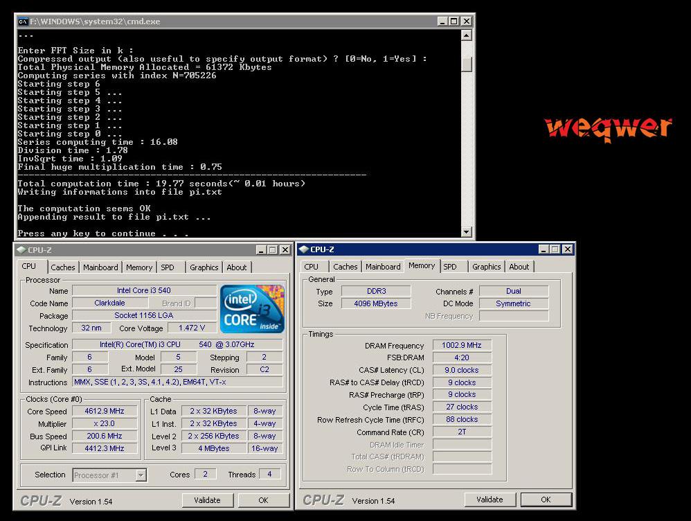The width and height of the screenshot is (691, 521).
Task: Close the right CPU-Z window
Action: coord(568,249)
